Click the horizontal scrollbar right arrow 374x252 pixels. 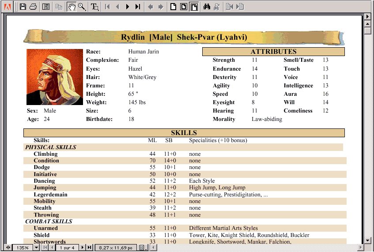coord(361,248)
